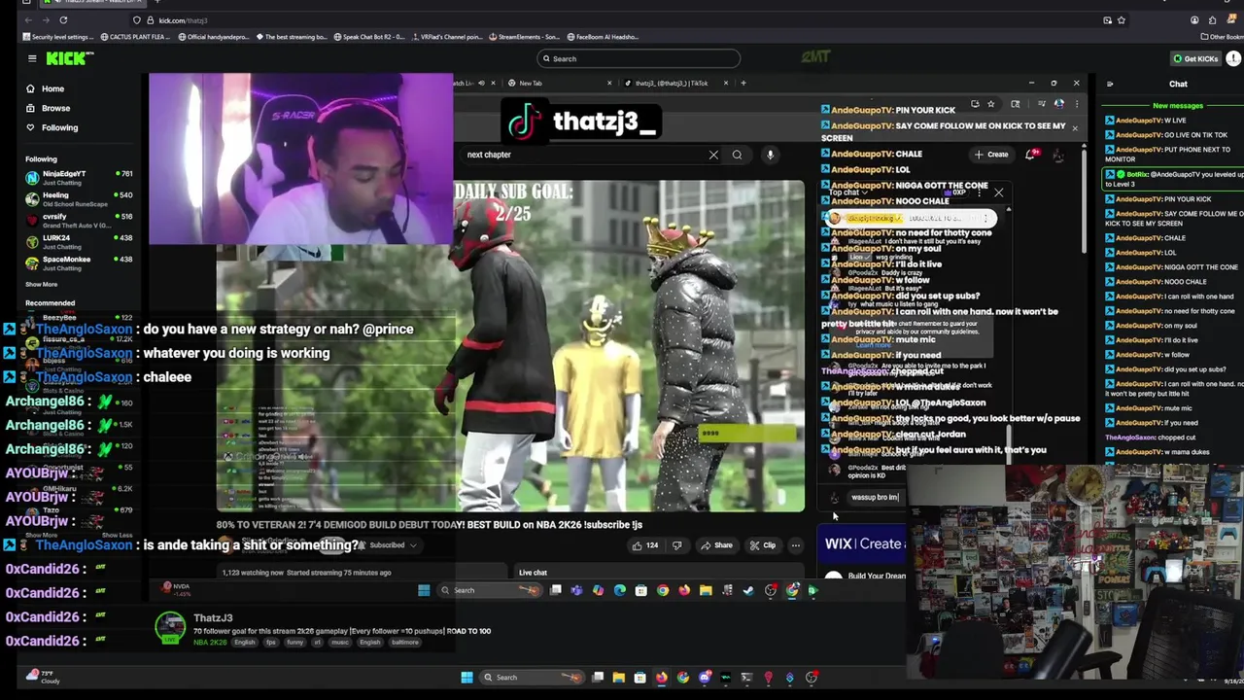Click the 'funny' stream tag
This screenshot has width=1244, height=700.
[x=294, y=643]
